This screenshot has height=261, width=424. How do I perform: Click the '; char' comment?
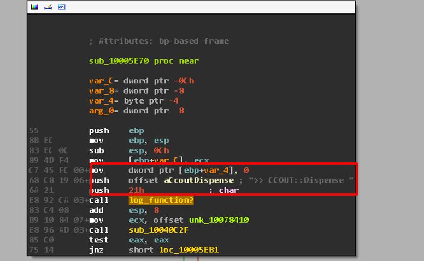point(224,190)
